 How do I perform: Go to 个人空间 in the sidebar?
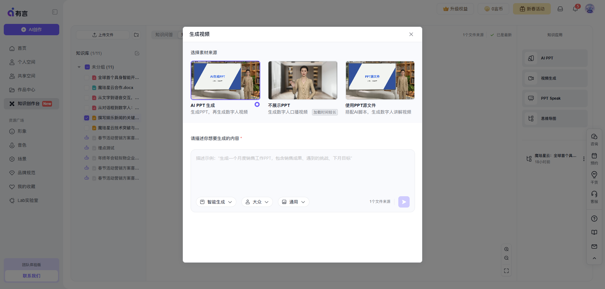click(26, 62)
